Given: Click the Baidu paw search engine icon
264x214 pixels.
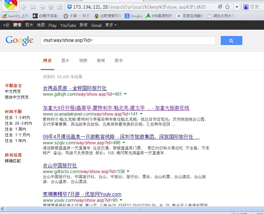Looking at the screenshot, I should tap(246, 7).
